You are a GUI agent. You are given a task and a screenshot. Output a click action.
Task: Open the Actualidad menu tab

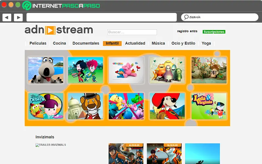[x=135, y=43]
